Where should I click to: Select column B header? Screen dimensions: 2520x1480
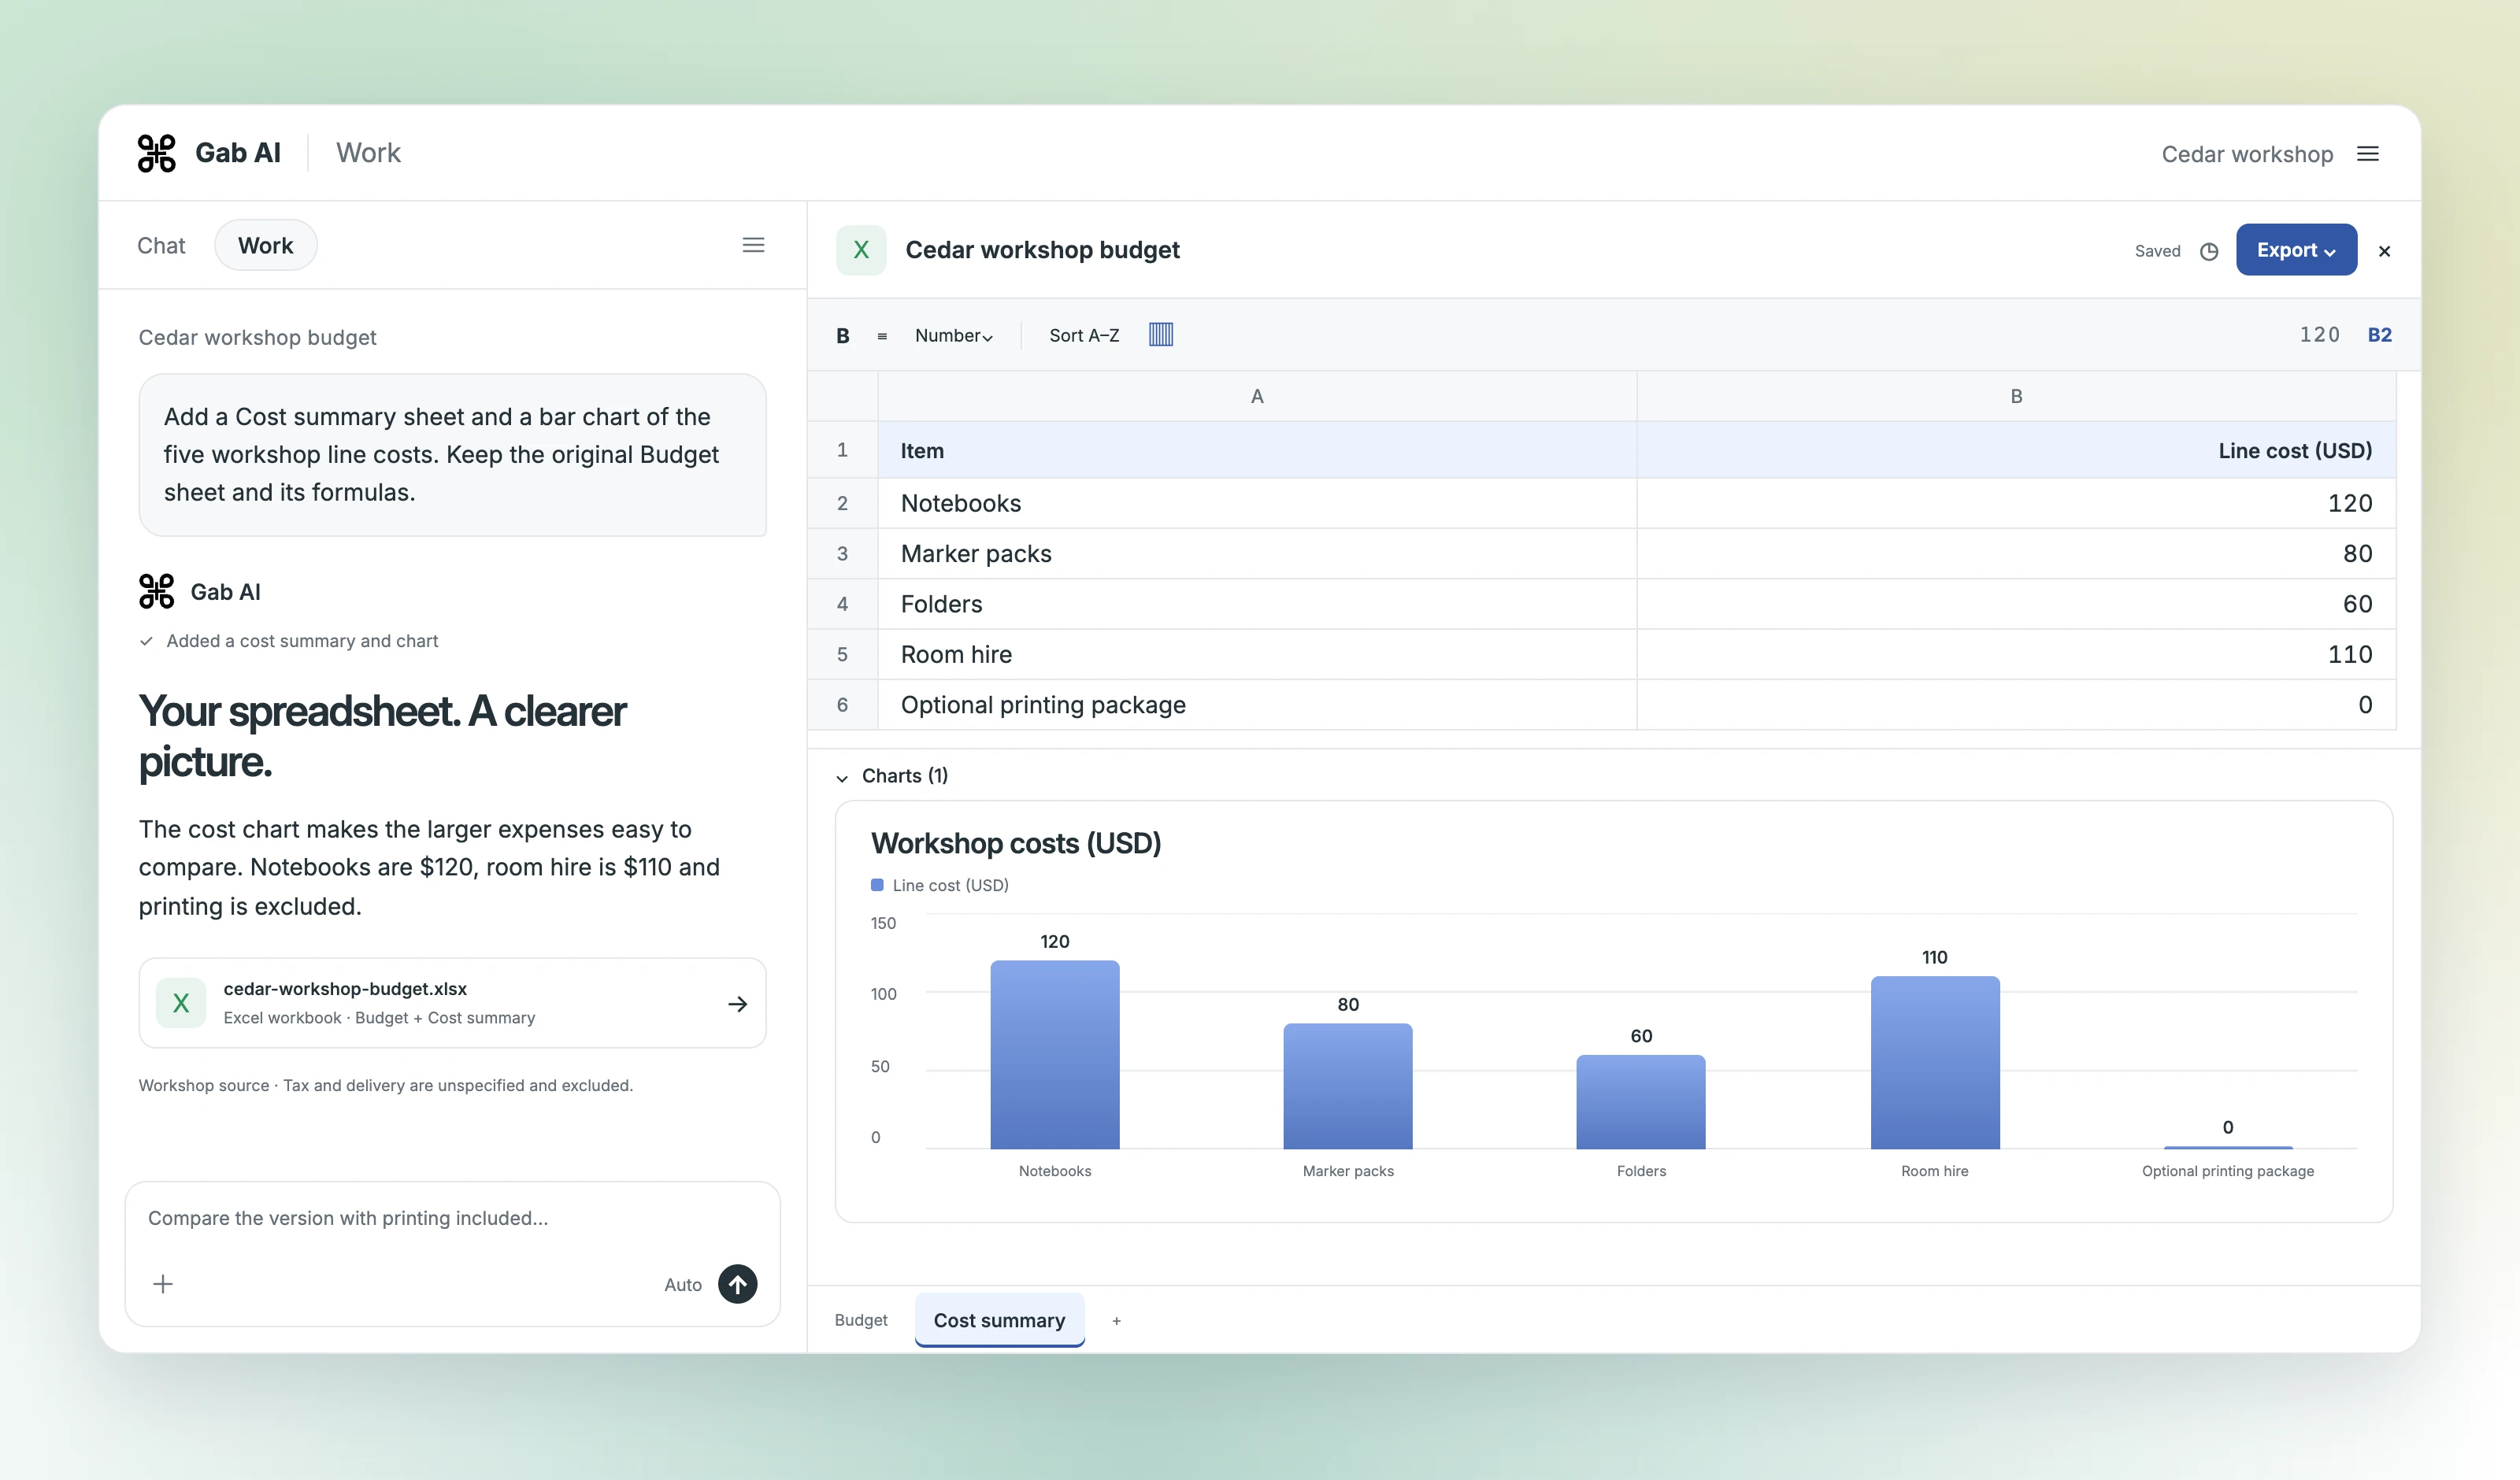pyautogui.click(x=2016, y=396)
